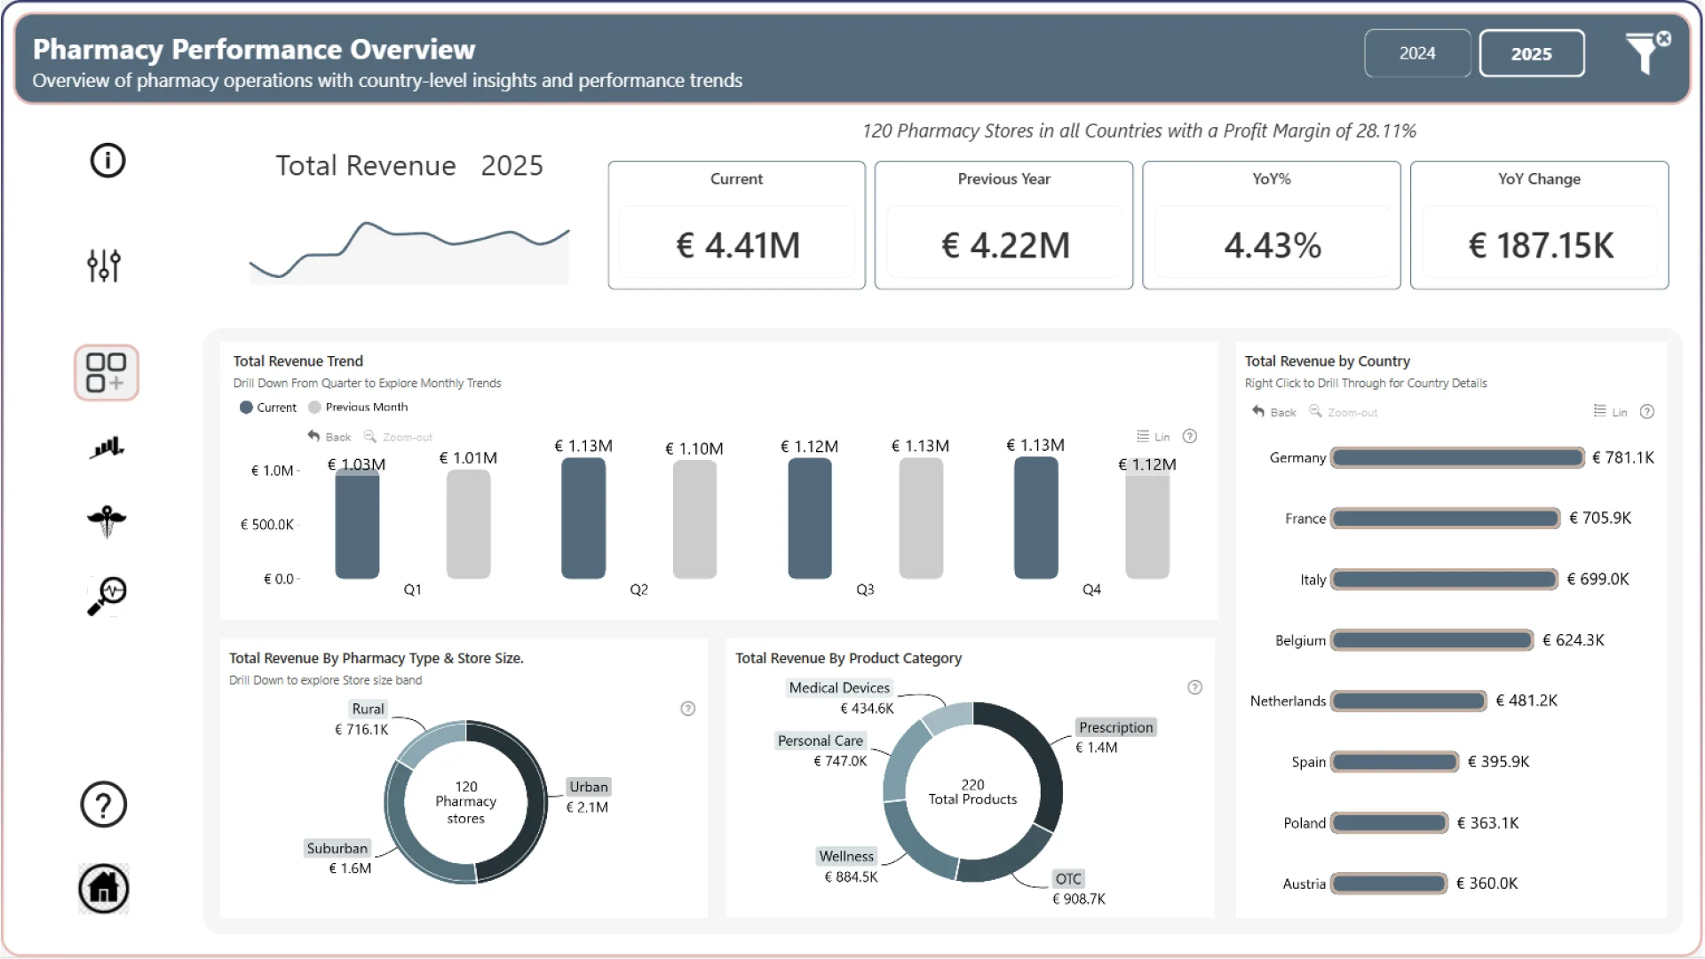Drill down into the Q2 current bar
The width and height of the screenshot is (1705, 959).
[x=583, y=519]
